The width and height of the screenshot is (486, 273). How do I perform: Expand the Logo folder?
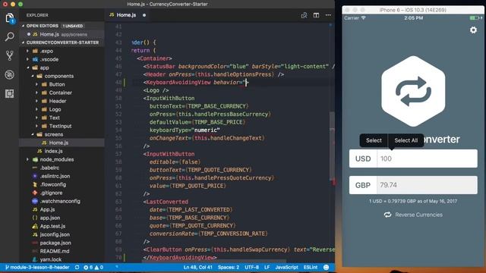click(55, 109)
